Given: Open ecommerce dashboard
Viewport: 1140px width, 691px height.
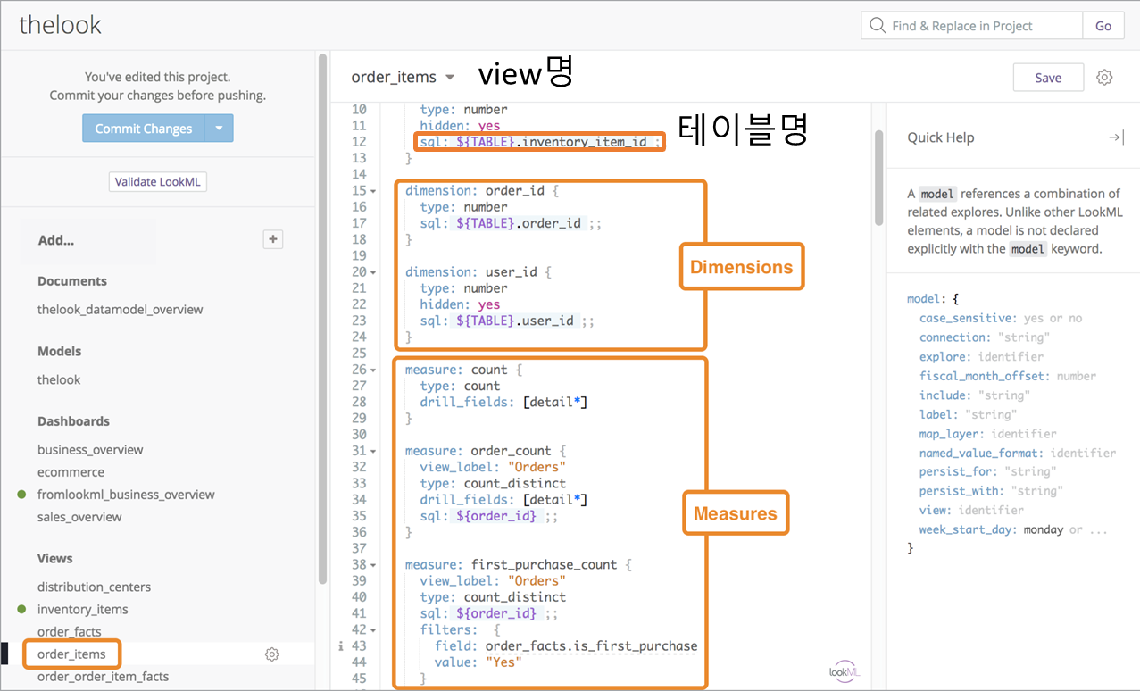Looking at the screenshot, I should point(71,472).
